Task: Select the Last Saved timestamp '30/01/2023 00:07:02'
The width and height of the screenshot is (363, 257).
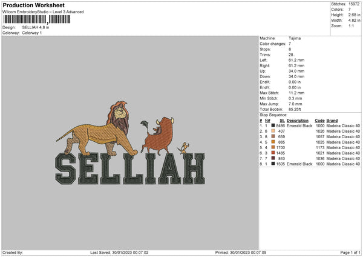Action: coord(130,252)
